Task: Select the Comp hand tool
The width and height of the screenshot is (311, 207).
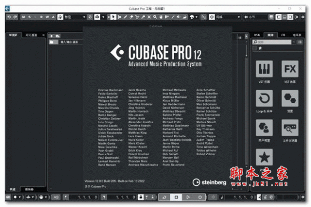Action: coord(161,17)
